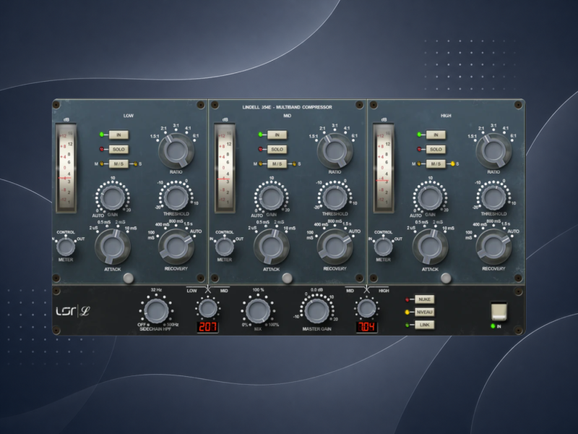Toggle the MID band M/S switch
578x434 pixels.
pos(277,164)
